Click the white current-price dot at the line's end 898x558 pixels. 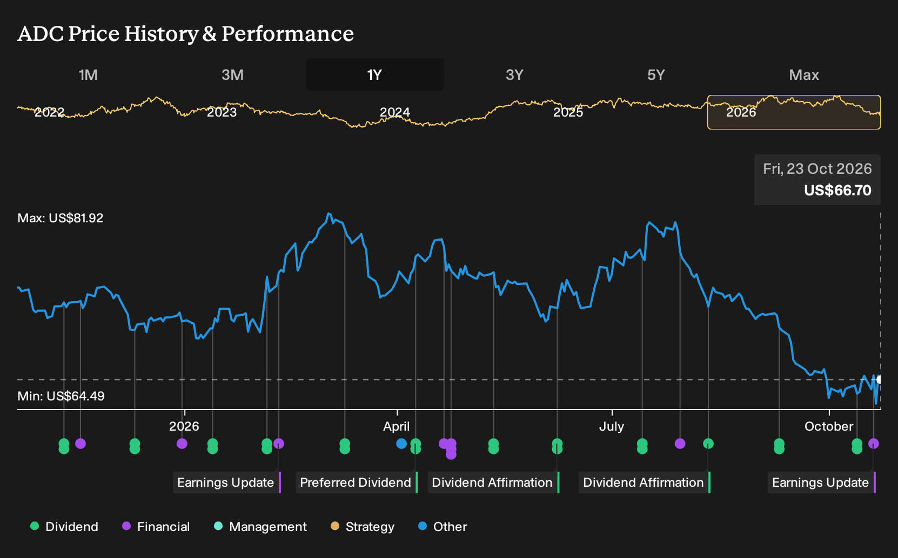[879, 380]
